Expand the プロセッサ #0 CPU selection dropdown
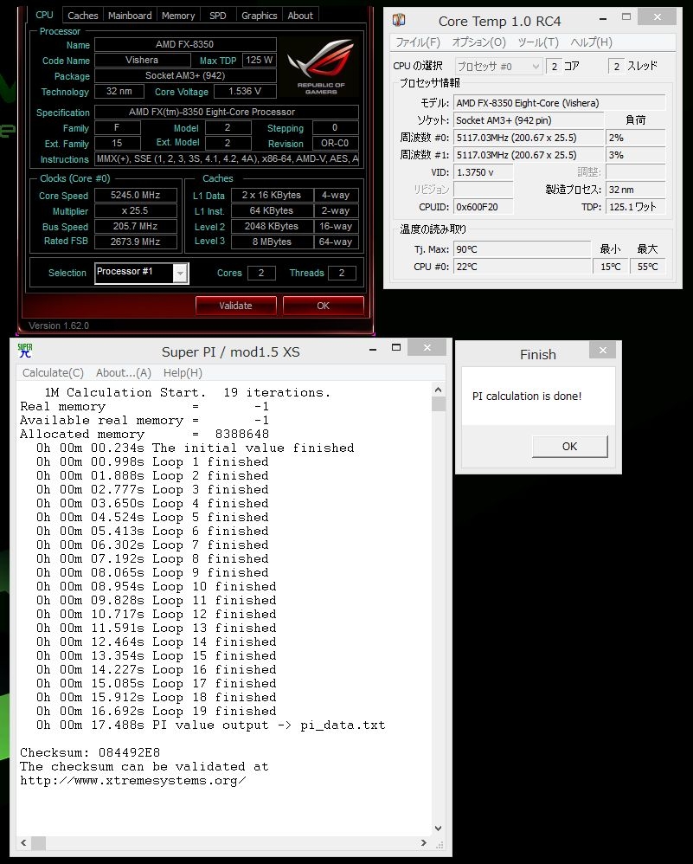 click(x=498, y=67)
